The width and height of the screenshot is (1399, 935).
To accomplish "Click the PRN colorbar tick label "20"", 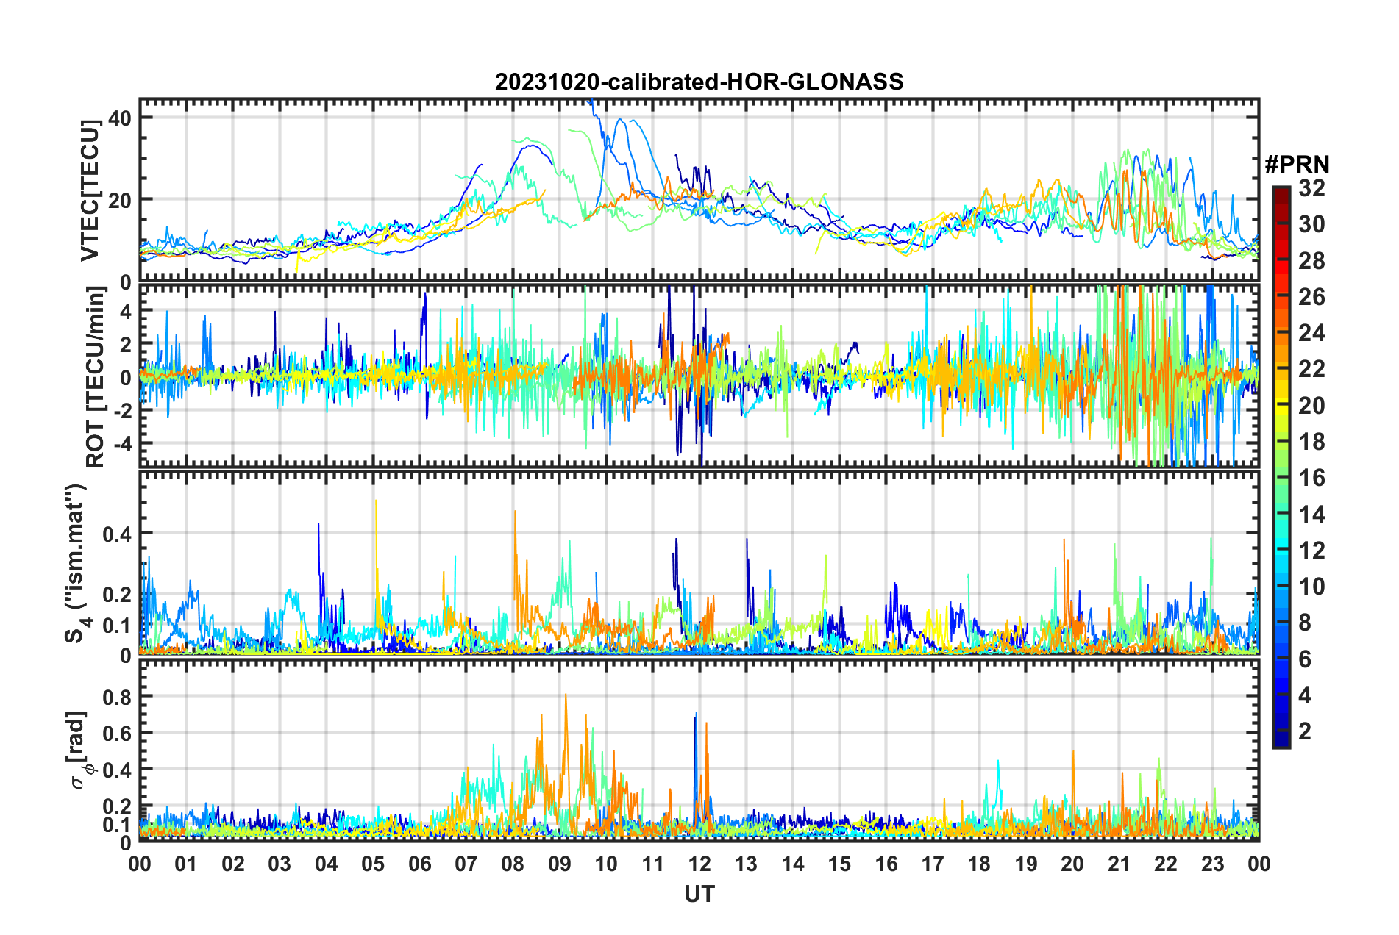I will click(x=1311, y=405).
